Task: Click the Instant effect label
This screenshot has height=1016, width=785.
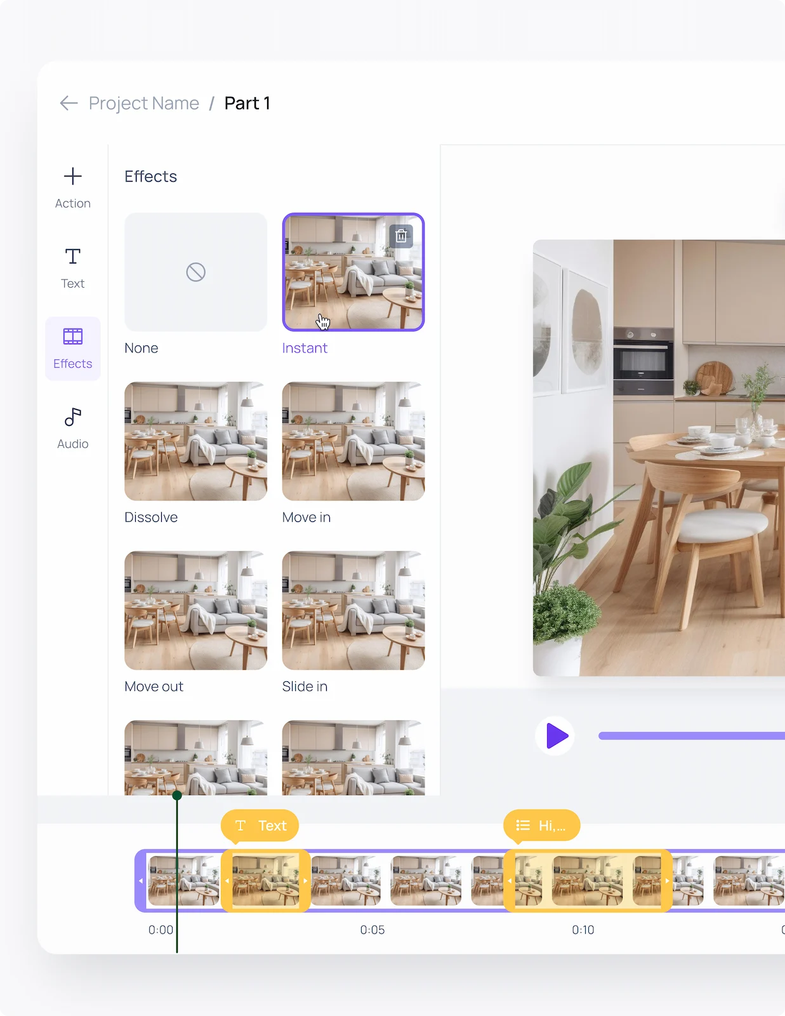Action: click(305, 348)
